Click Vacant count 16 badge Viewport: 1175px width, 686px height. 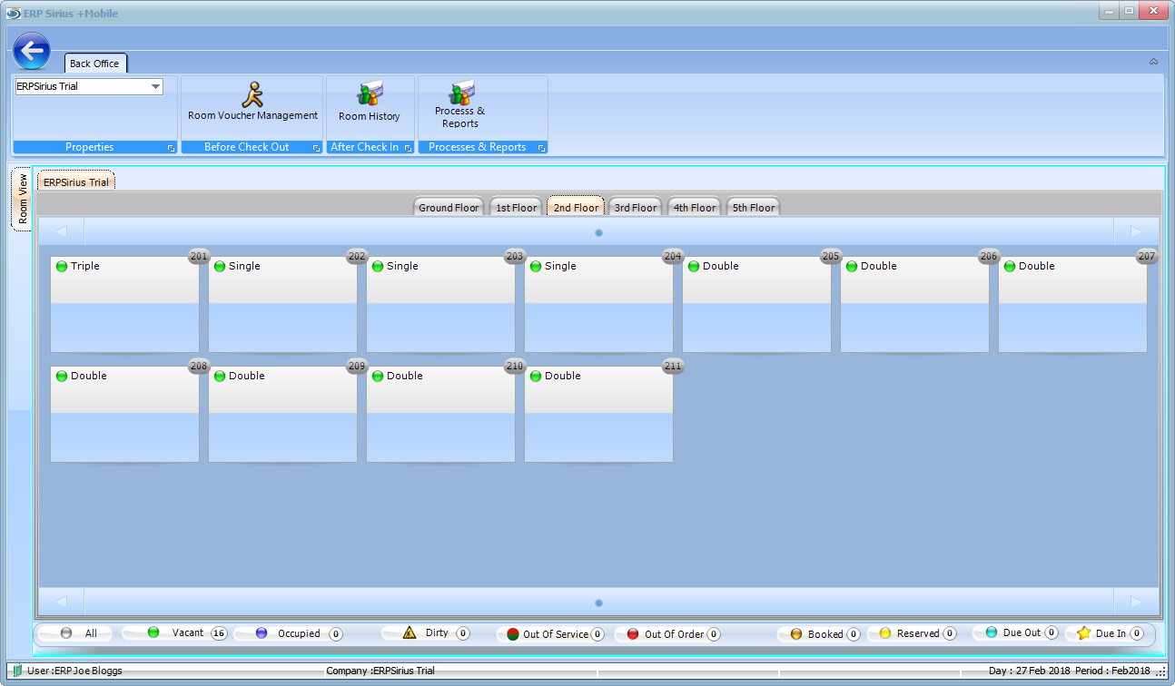click(219, 633)
